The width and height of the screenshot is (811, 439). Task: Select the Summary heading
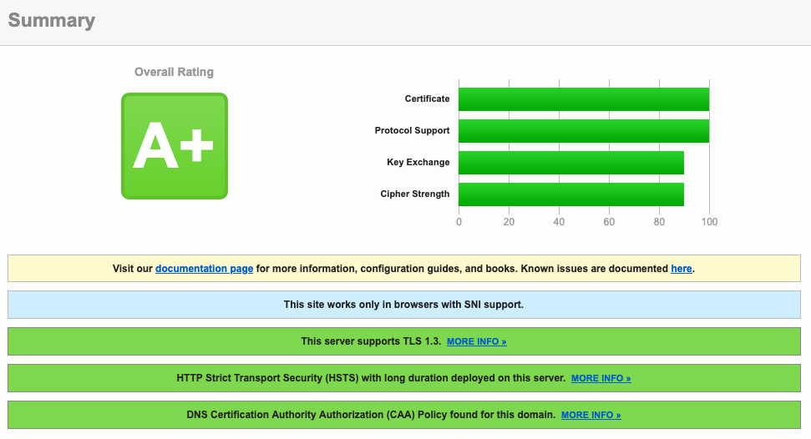click(52, 21)
